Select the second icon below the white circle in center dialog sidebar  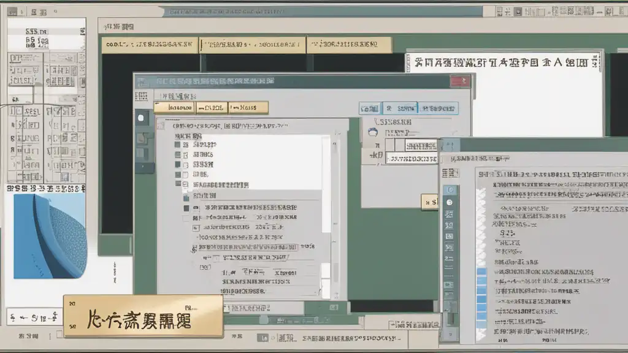142,139
